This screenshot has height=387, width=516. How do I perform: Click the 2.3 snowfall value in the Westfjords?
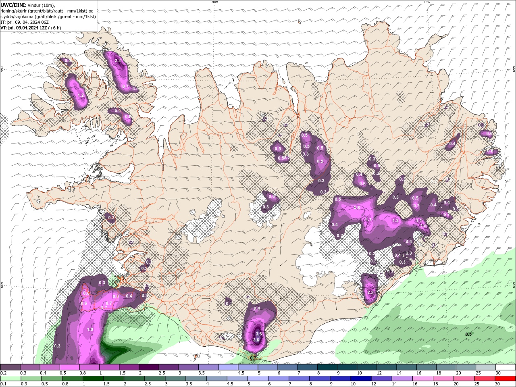tap(118, 61)
